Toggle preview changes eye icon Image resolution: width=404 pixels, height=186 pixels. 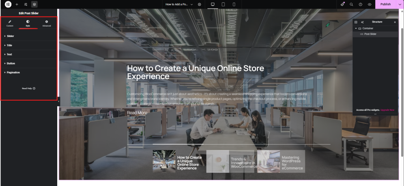click(370, 4)
